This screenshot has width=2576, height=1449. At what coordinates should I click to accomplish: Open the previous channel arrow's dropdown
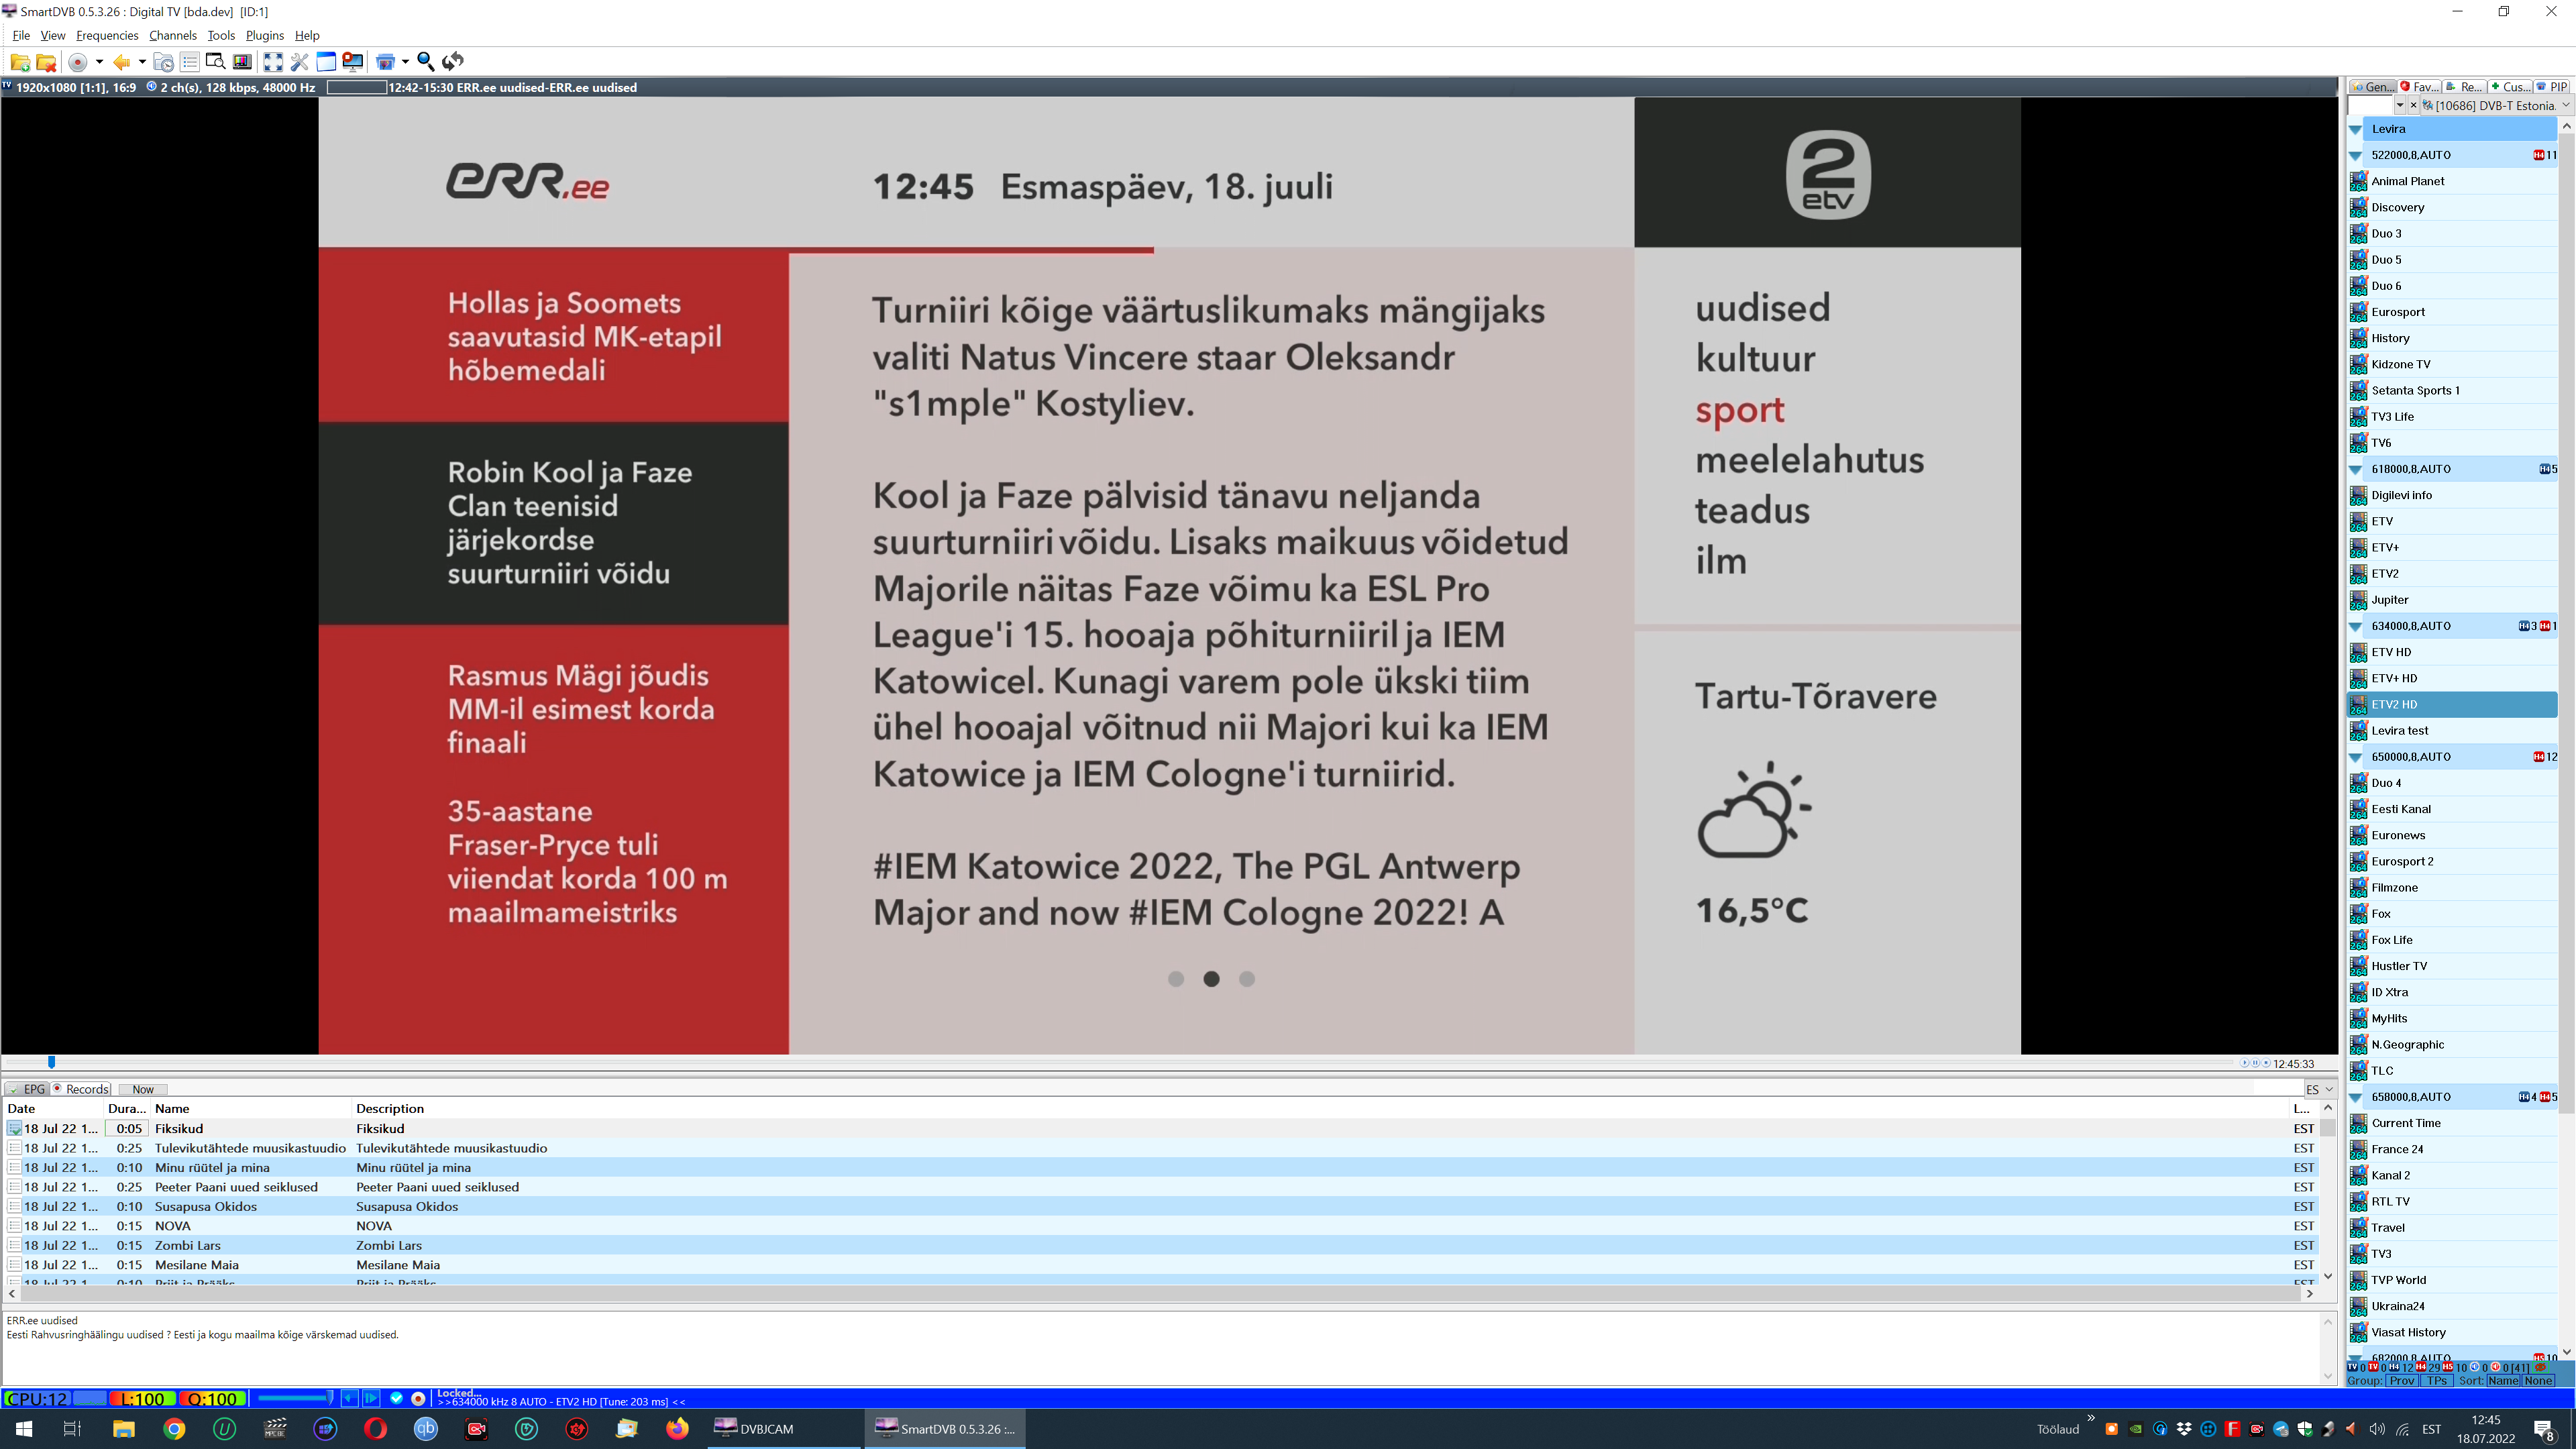[142, 62]
